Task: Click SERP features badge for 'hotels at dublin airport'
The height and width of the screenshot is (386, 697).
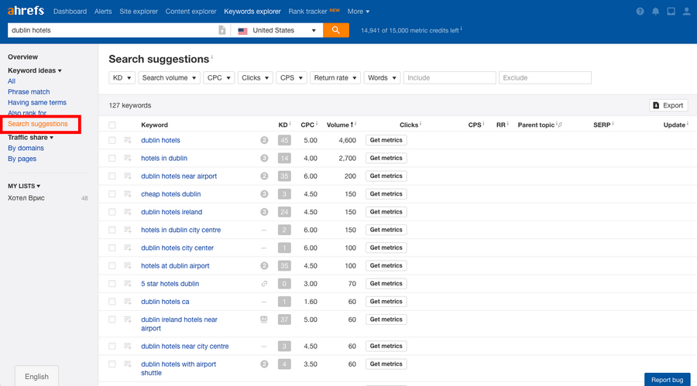Action: click(264, 265)
